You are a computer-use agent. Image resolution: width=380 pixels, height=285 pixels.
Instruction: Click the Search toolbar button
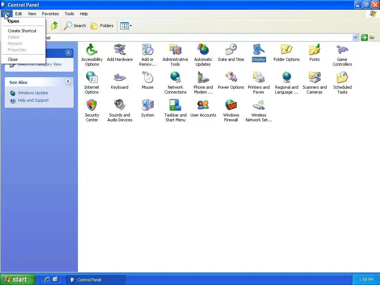(75, 26)
